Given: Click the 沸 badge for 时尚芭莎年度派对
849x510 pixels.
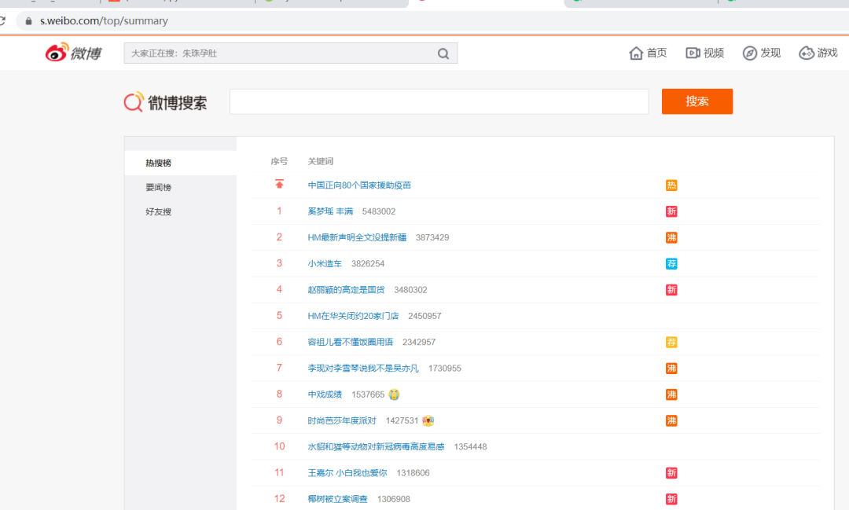Looking at the screenshot, I should 671,420.
